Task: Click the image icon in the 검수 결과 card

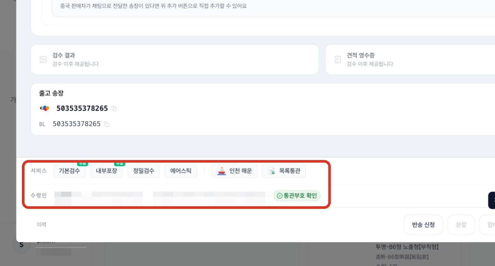Action: (x=43, y=60)
